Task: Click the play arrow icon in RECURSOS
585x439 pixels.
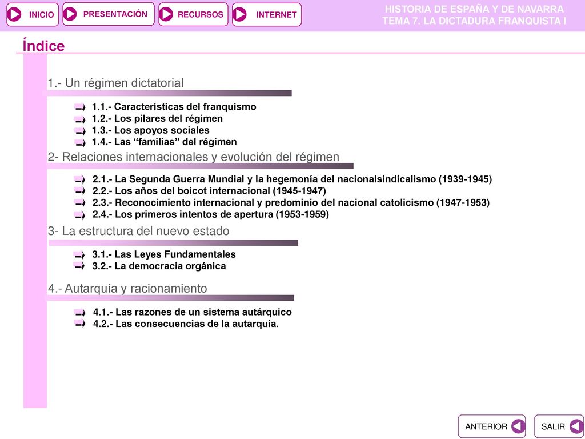Action: (x=166, y=14)
